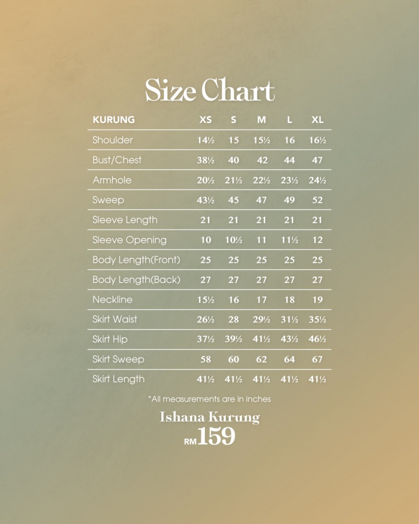Click the S size column header
This screenshot has height=524, width=419.
click(234, 119)
